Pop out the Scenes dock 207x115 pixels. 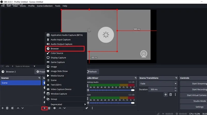coord(39,78)
